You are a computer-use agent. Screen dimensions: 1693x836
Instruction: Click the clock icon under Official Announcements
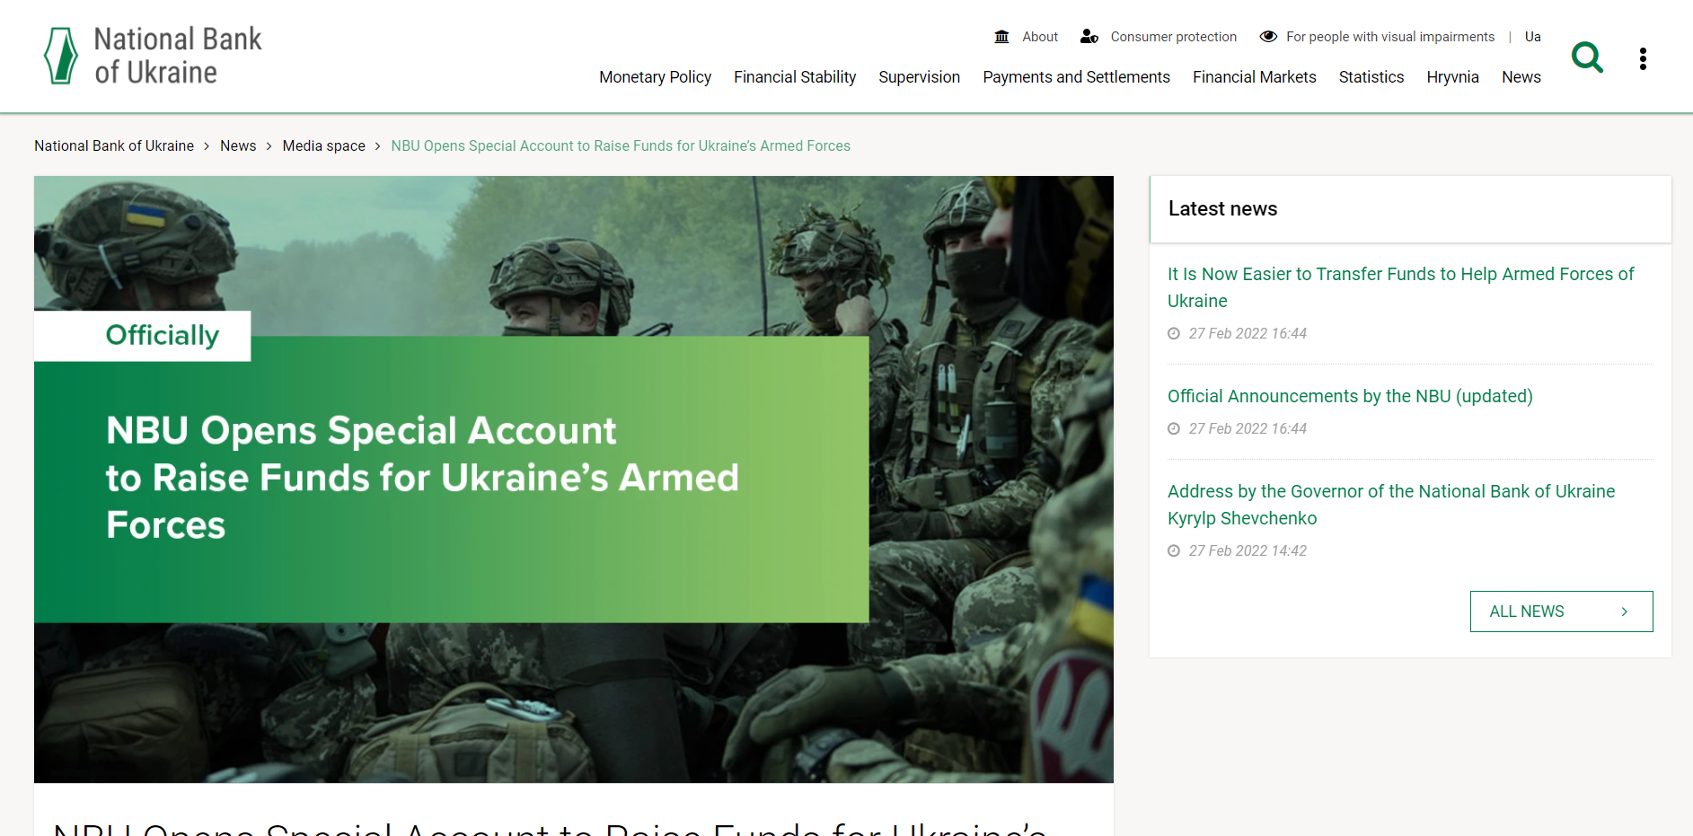click(1174, 429)
